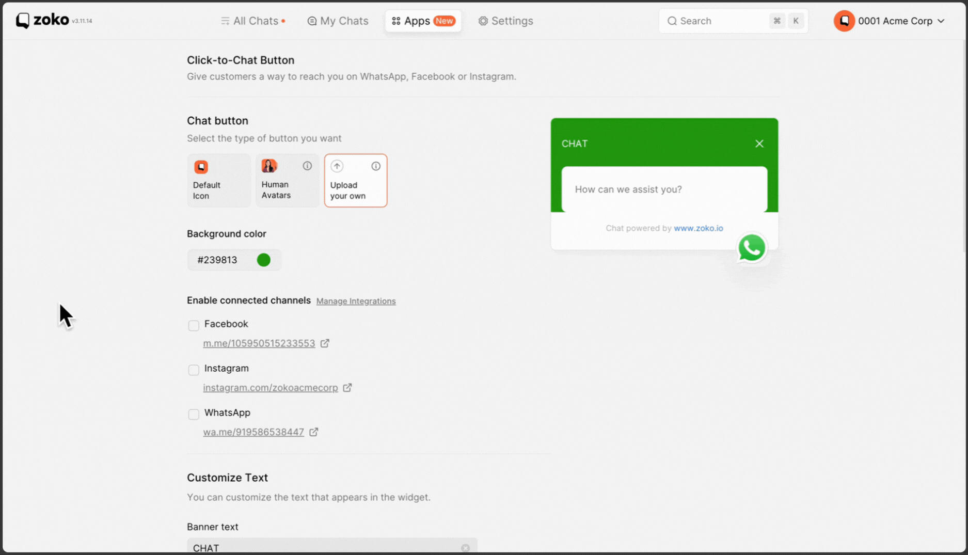
Task: Show info for Human Avatars option
Action: pos(307,166)
